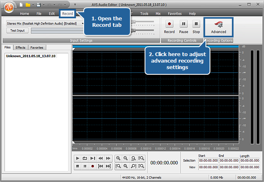Screen dimensions: 264x182
Task: Switch to the Home ribbon tab
Action: coord(25,14)
